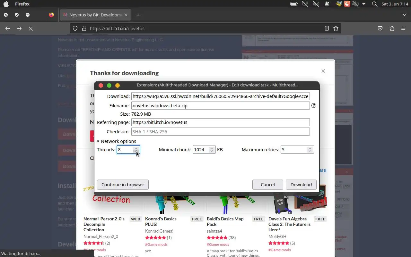The width and height of the screenshot is (411, 257).
Task: Expand the list all tabs chevron
Action: (404, 15)
